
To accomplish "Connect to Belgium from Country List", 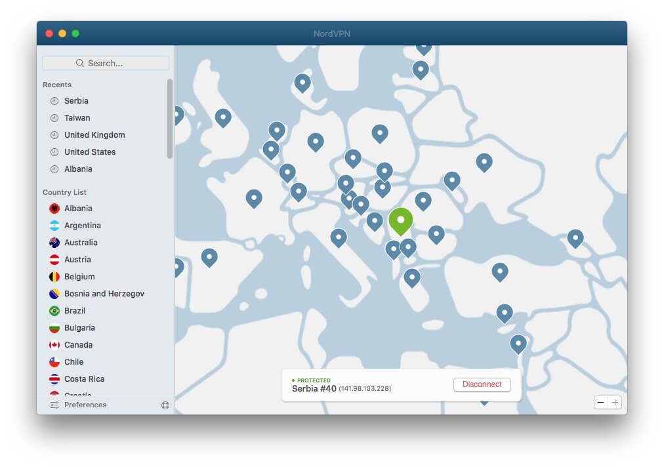I will [79, 277].
